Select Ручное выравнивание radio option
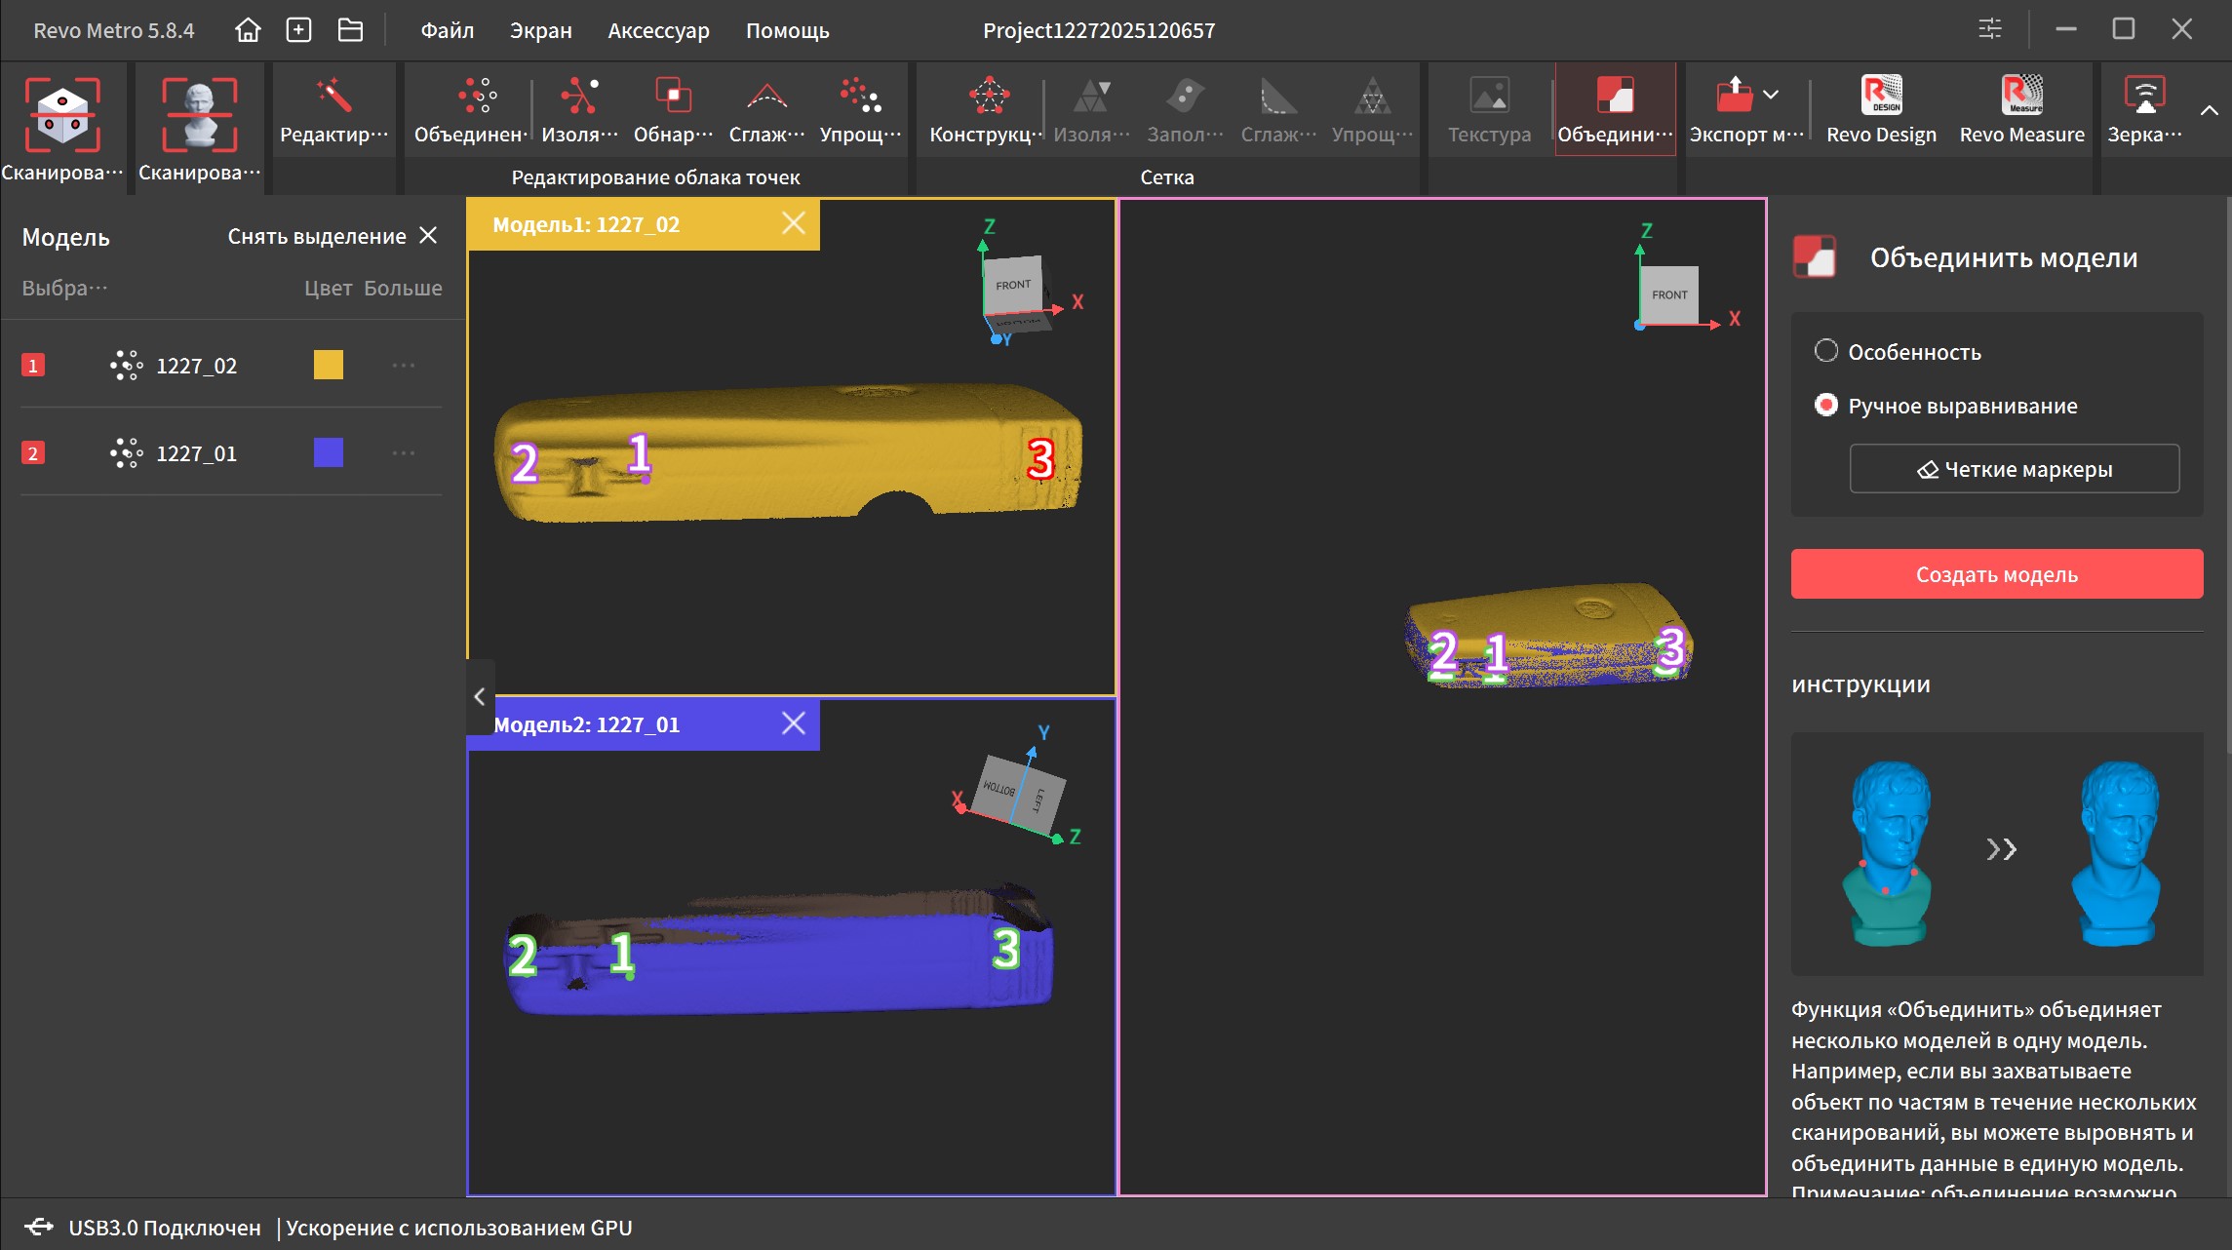The height and width of the screenshot is (1250, 2232). pos(1825,405)
